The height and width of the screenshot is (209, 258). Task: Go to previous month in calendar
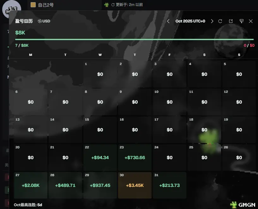168,21
